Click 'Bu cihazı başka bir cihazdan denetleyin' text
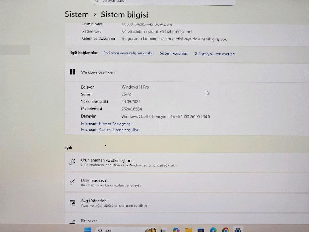Viewport: 309px width, 232px height. coord(111,185)
